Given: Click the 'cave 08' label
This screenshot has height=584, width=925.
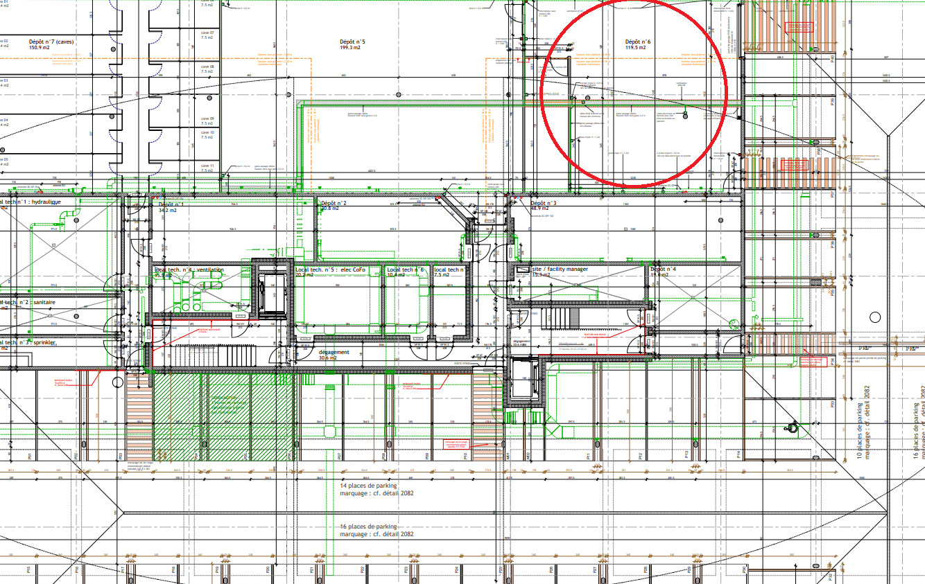Looking at the screenshot, I should click(207, 67).
